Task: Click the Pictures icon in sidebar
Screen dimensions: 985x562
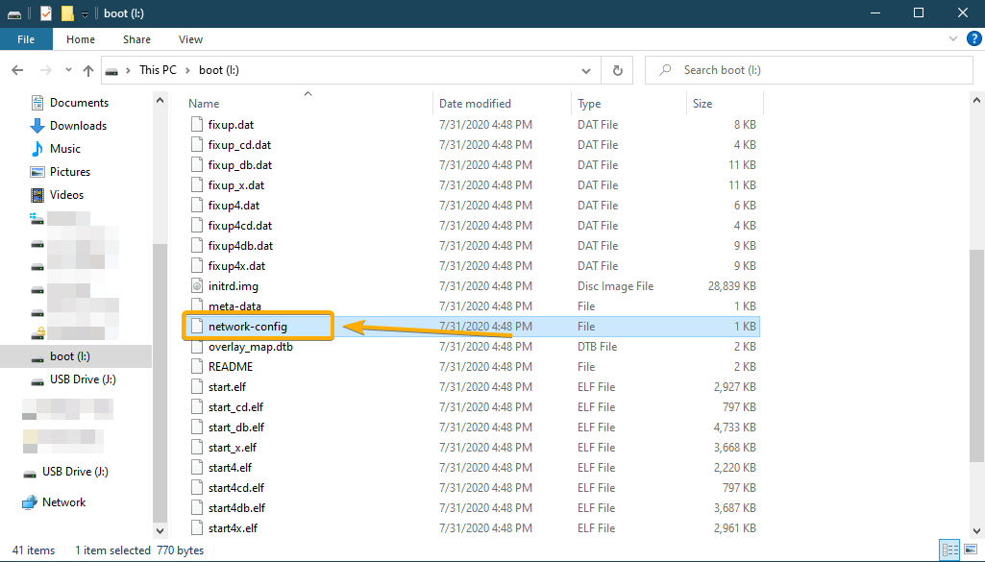Action: click(37, 172)
